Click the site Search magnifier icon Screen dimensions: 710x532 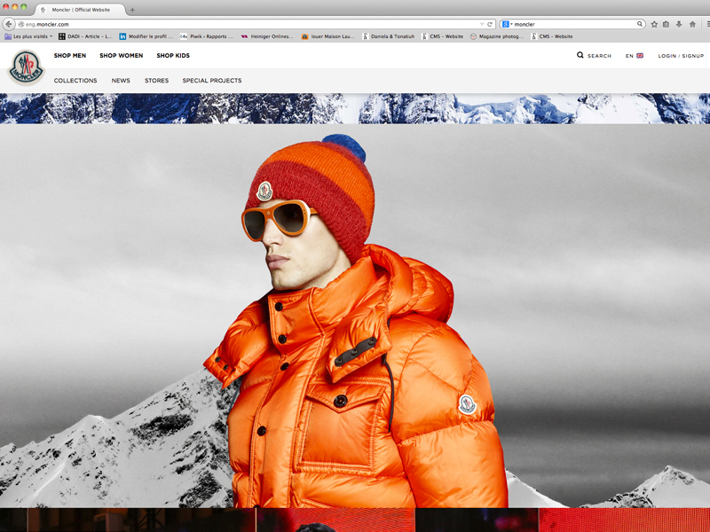pos(580,55)
